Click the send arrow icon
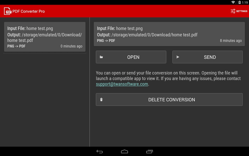This screenshot has width=249, height=156. point(178,57)
